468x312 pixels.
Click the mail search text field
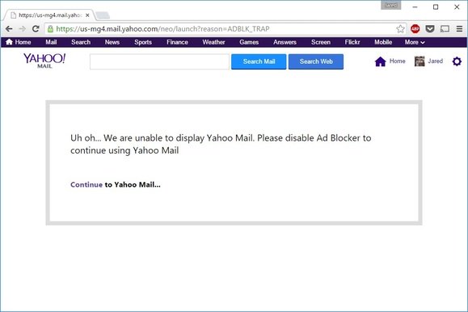point(159,61)
